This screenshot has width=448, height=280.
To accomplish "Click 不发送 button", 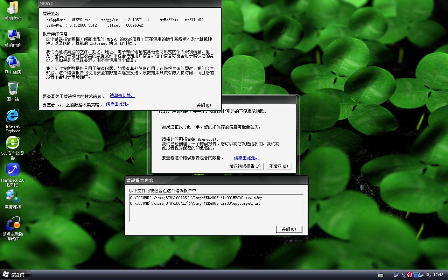I will point(279,166).
